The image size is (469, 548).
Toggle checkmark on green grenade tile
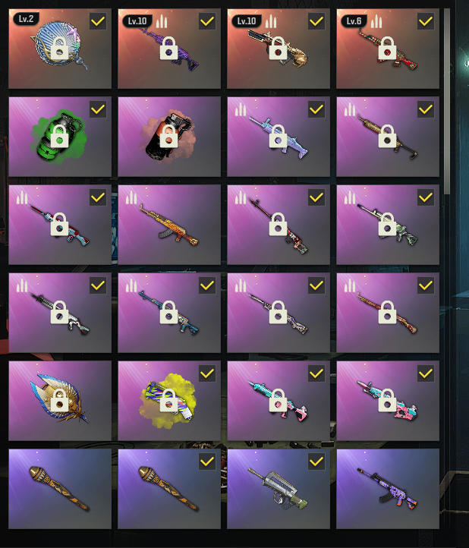point(98,109)
